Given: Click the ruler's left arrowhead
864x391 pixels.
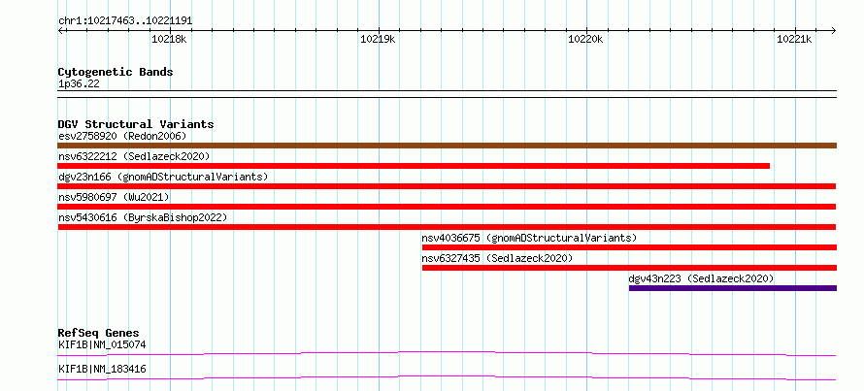Looking at the screenshot, I should (60, 30).
